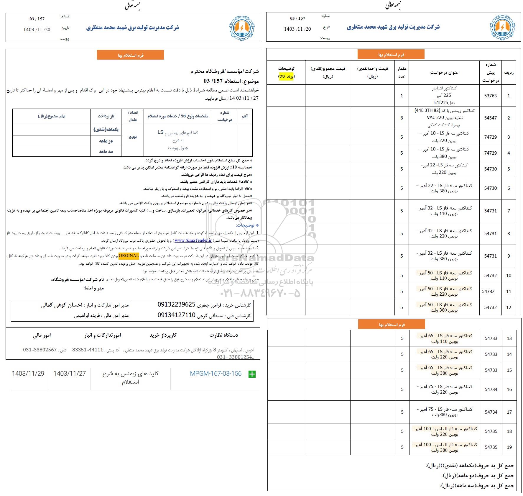Click the 'جمع کل به حروف(سه ماهه)' line

click(x=477, y=486)
